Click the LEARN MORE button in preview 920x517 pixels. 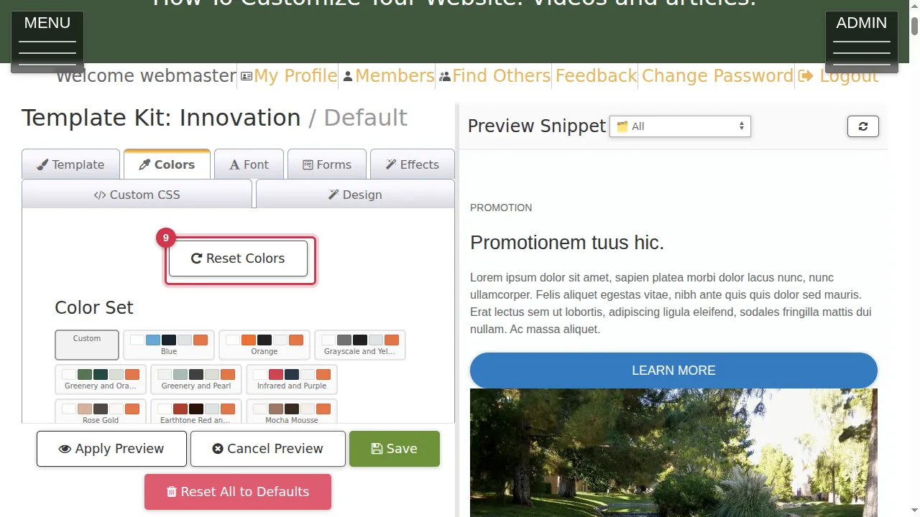point(673,371)
